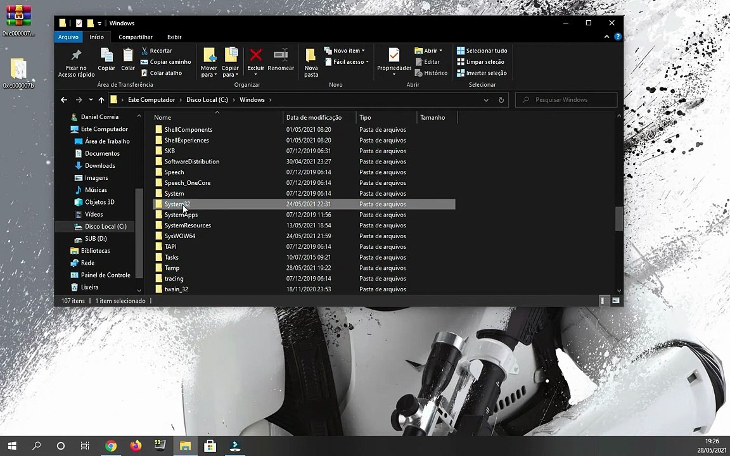The height and width of the screenshot is (456, 730).
Task: Open Quick Access Toolbar customize arrow
Action: (x=99, y=23)
